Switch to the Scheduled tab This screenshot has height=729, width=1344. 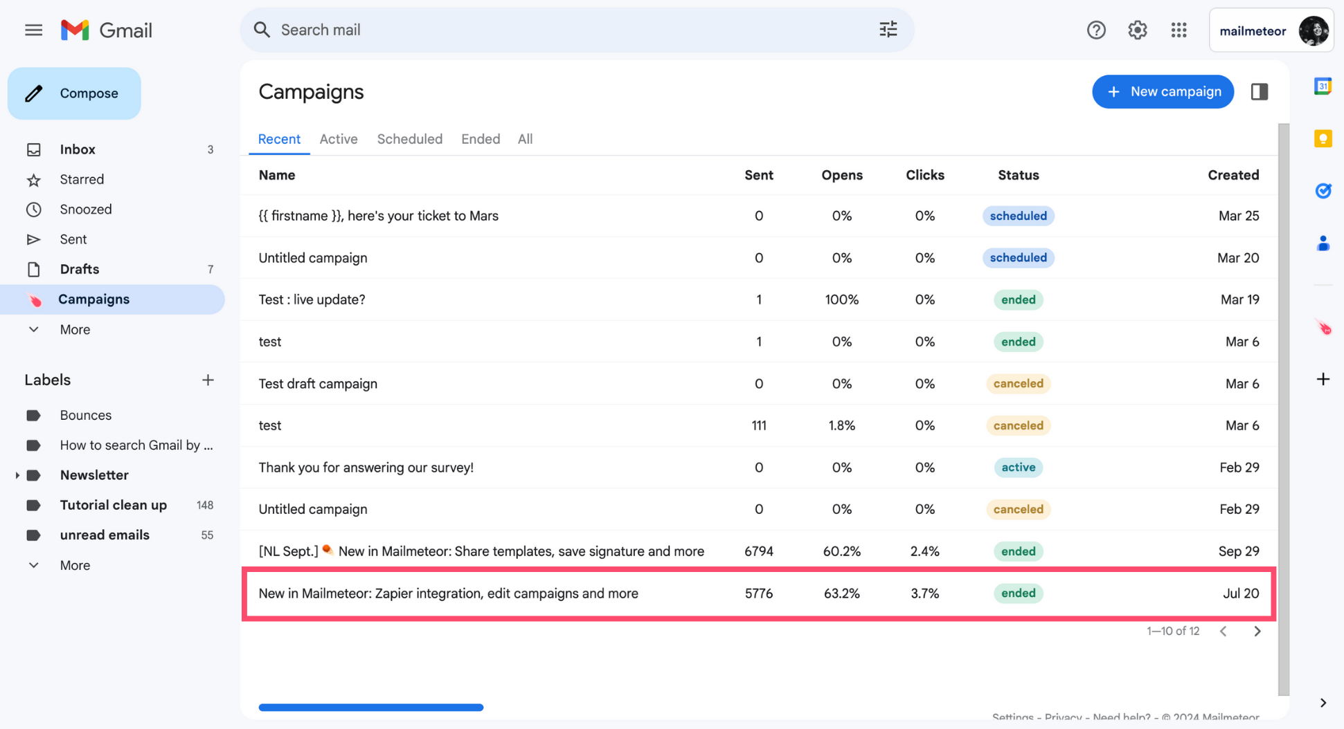(409, 139)
